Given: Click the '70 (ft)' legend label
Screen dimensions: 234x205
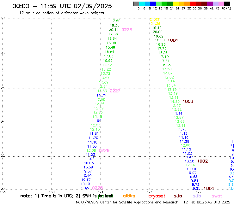Looking at the screenshot, I should tap(226, 9).
